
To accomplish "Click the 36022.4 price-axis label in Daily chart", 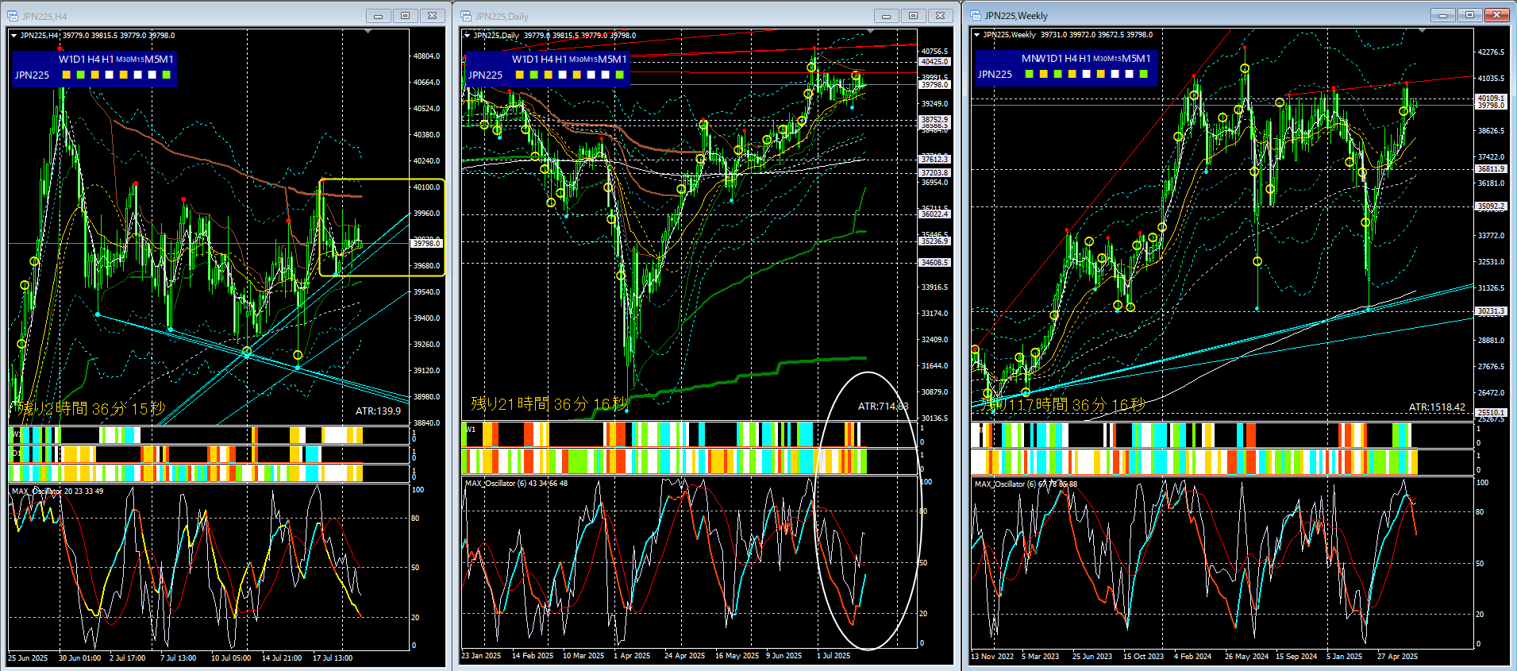I will click(934, 214).
